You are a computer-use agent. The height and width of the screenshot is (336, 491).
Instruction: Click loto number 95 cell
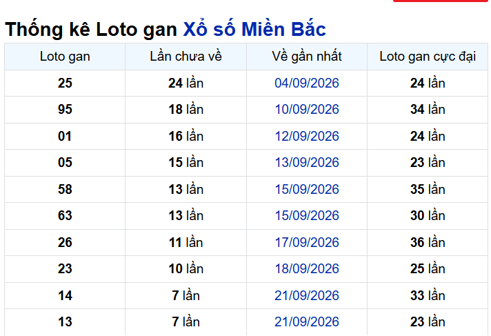[x=65, y=110]
